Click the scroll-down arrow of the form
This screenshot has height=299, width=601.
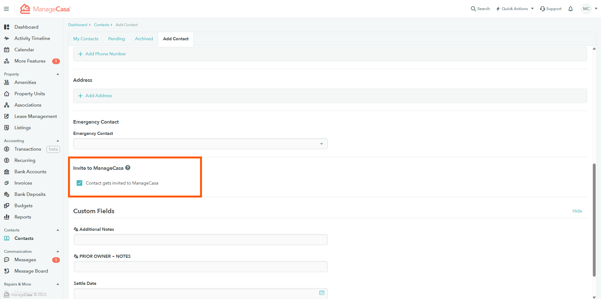tap(594, 297)
